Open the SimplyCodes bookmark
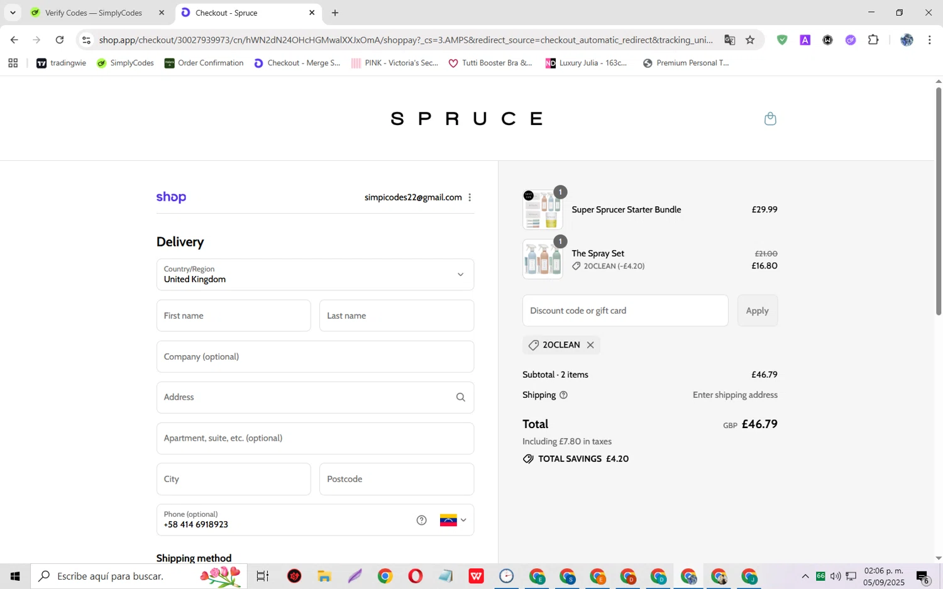The width and height of the screenshot is (943, 589). coord(125,63)
